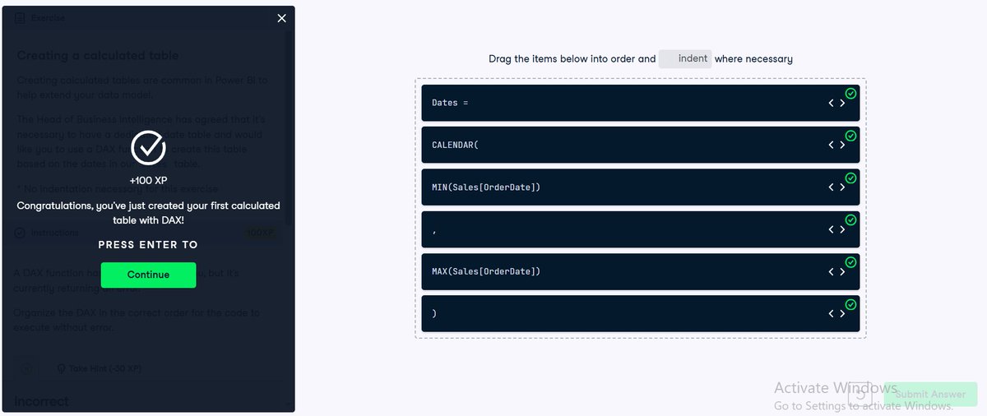Click the 'indent' label in the instructions
The width and height of the screenshot is (987, 416).
pos(685,58)
